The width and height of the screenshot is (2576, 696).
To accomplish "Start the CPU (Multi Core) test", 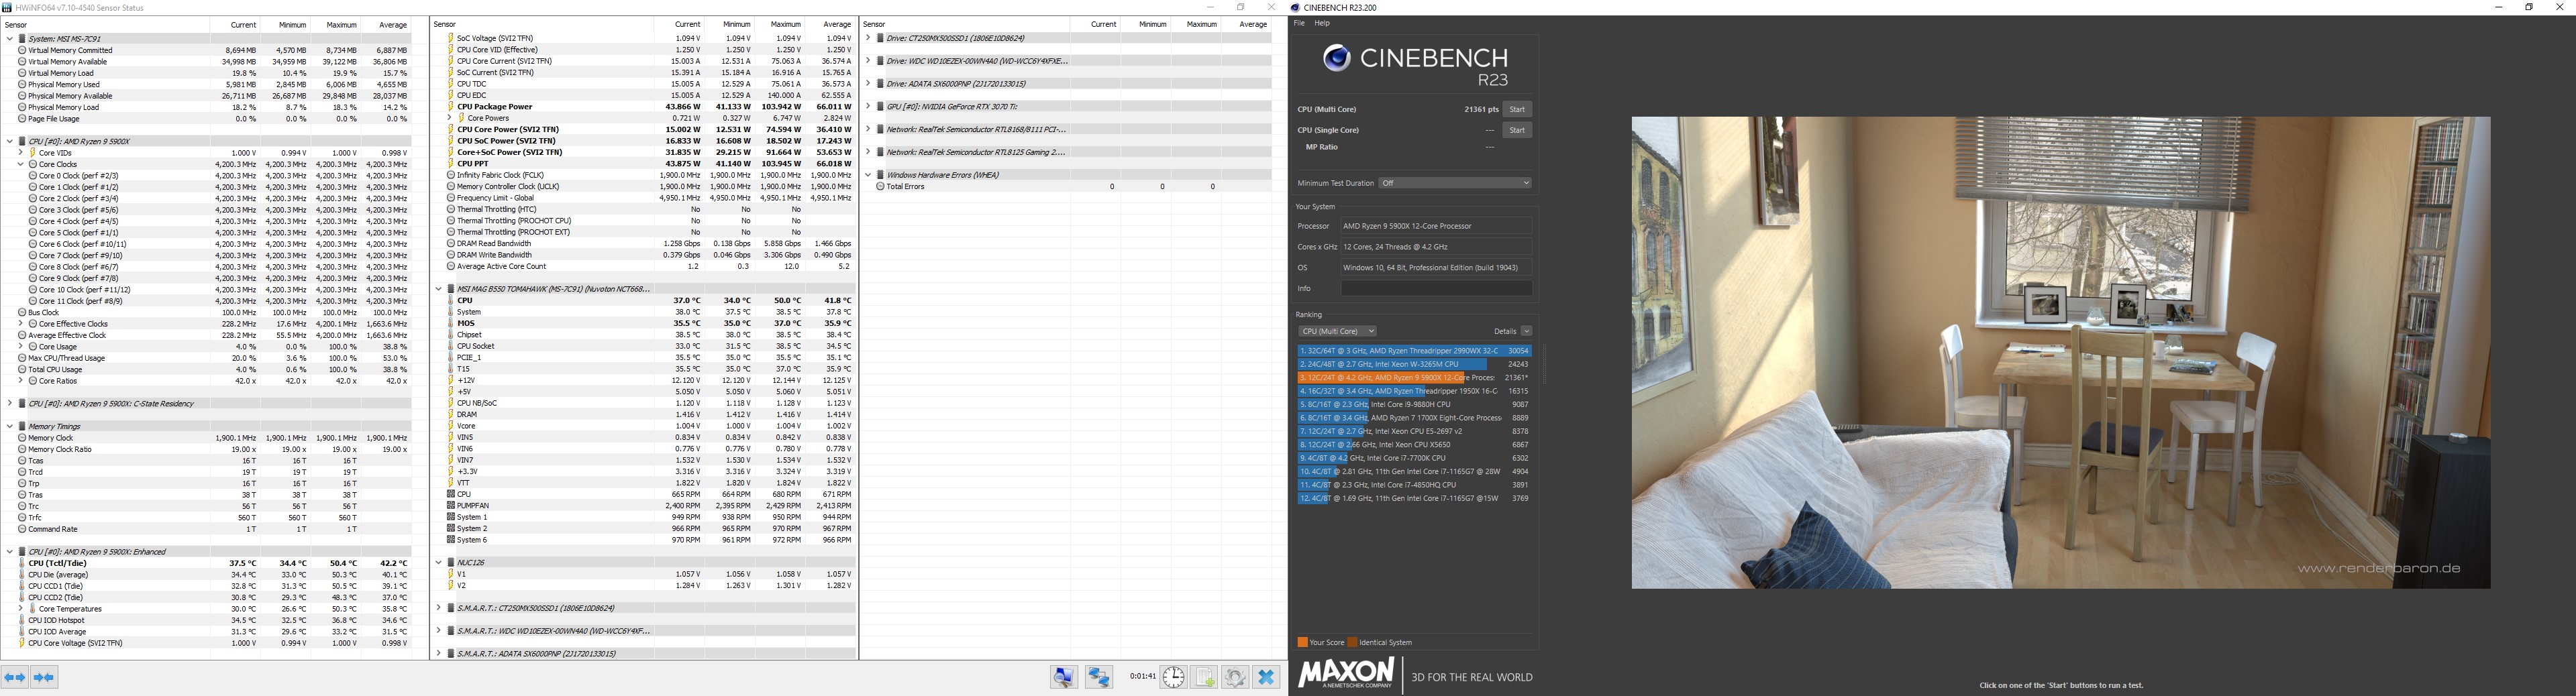I will [1517, 110].
